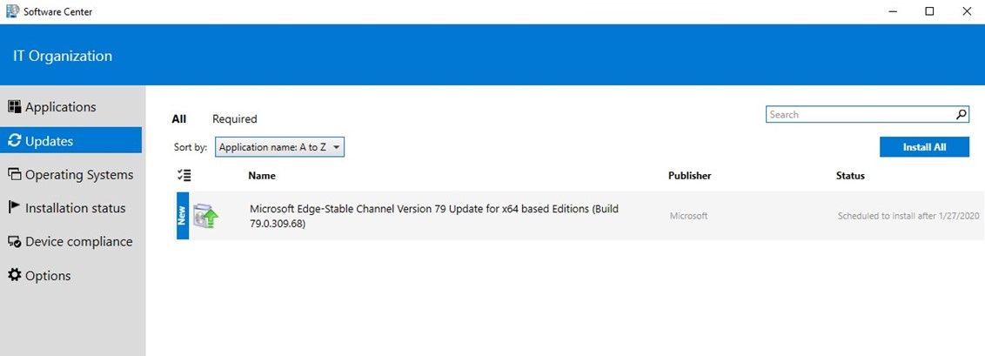Click the Software Center title bar icon

click(12, 11)
